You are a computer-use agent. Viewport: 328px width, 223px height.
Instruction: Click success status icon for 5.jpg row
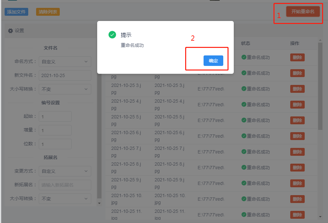[x=244, y=120]
